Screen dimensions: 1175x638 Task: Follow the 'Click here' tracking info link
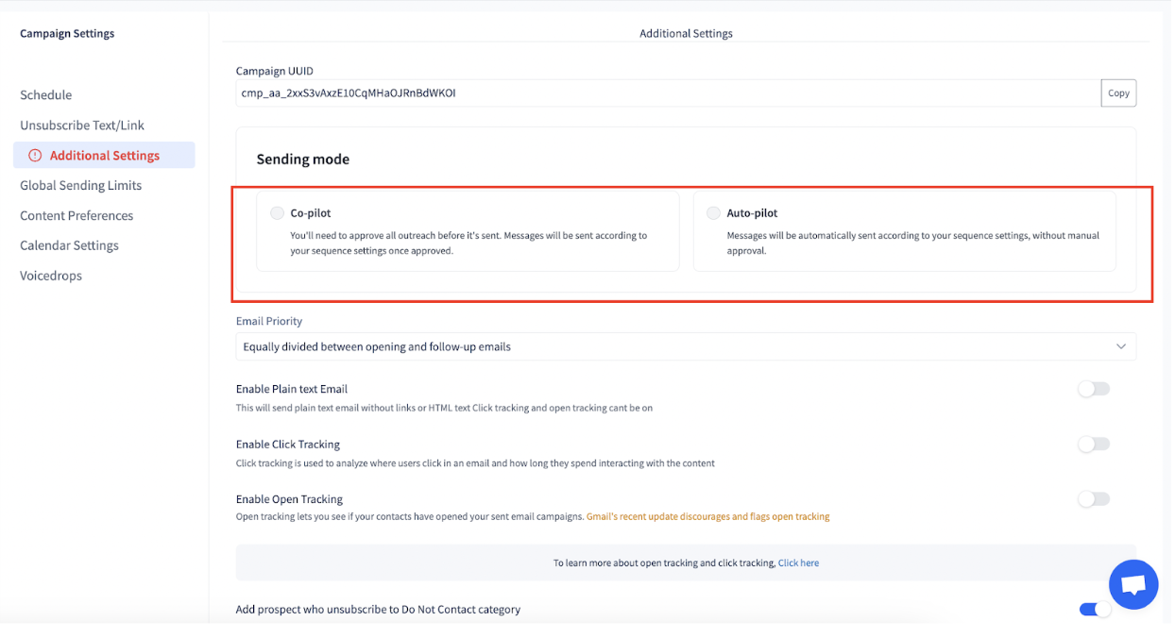tap(798, 563)
